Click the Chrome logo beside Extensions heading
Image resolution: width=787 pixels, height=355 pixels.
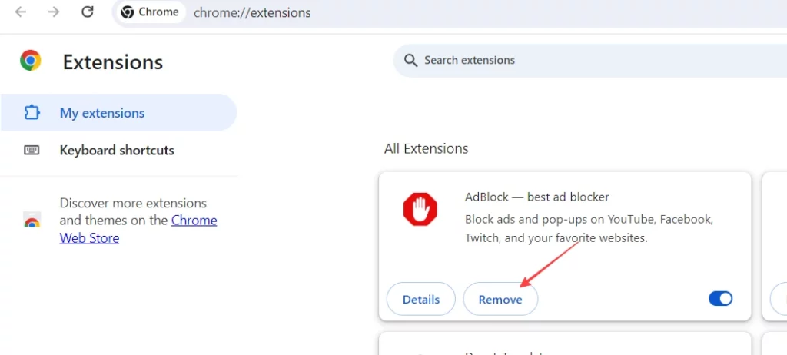(30, 61)
